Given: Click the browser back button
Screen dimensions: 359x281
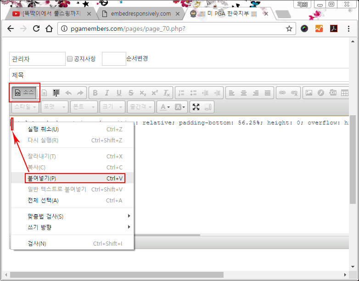Looking at the screenshot, I should [x=11, y=28].
